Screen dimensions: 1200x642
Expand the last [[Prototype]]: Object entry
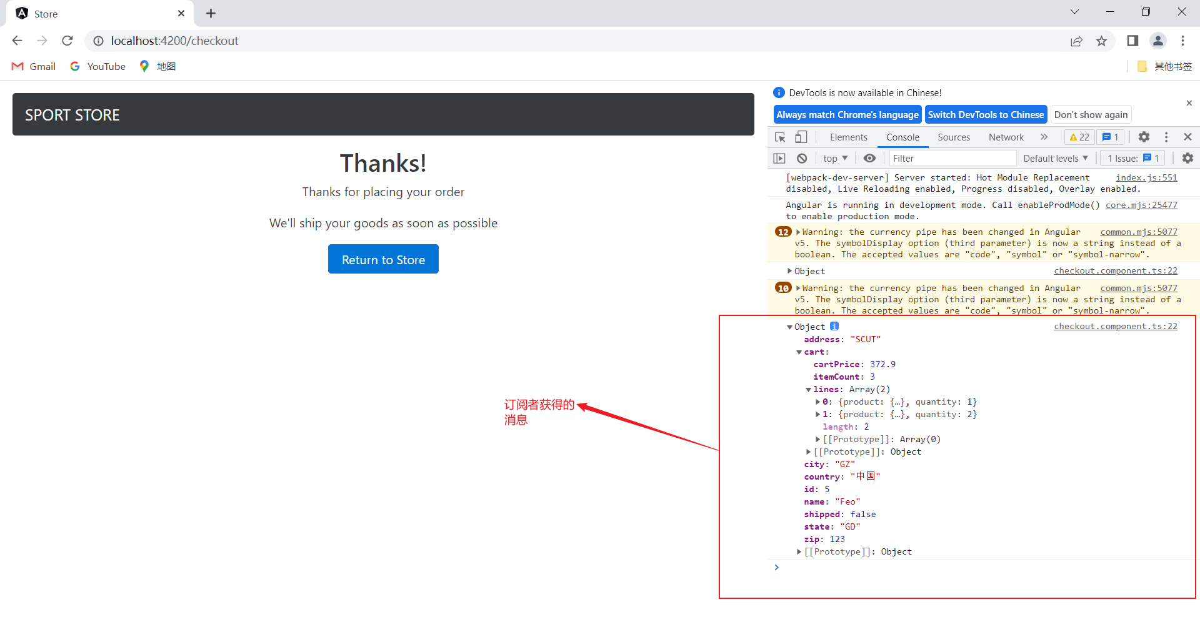point(799,552)
